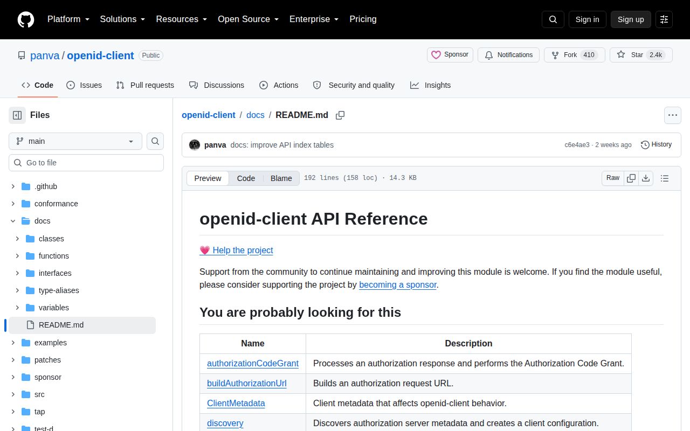Download the raw file icon
The height and width of the screenshot is (431, 690).
[x=646, y=178]
